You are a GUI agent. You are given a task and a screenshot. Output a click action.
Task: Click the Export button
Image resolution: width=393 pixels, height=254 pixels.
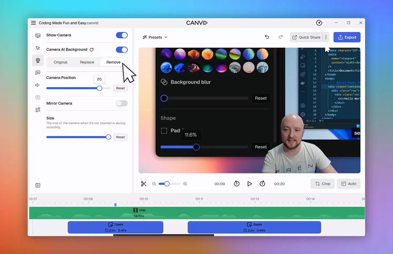(x=347, y=37)
